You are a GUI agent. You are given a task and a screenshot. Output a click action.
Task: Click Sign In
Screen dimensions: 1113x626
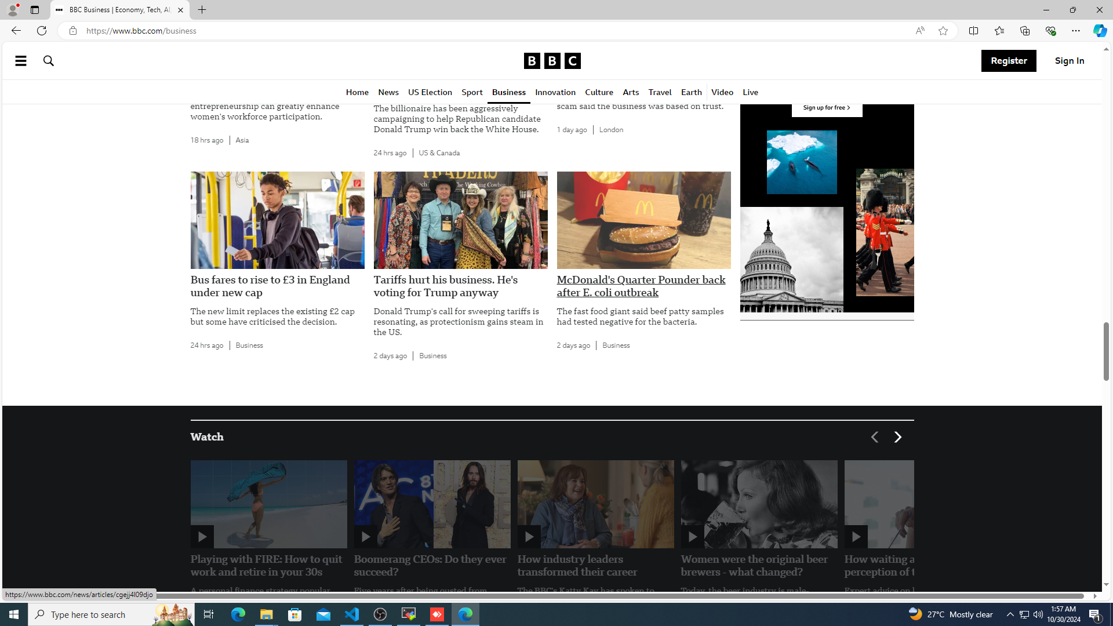(1070, 61)
